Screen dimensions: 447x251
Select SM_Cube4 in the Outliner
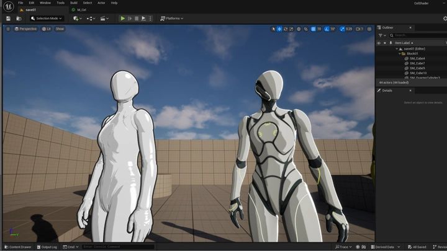click(417, 59)
